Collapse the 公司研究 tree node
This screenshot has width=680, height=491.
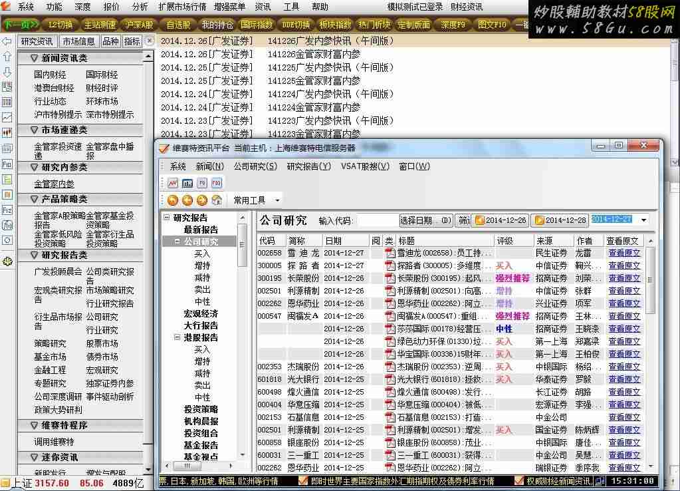coord(177,242)
